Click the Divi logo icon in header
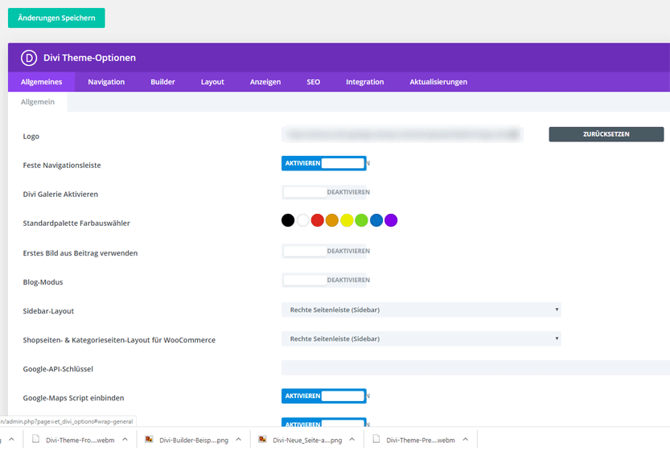Viewport: 670px width, 451px height. [29, 58]
